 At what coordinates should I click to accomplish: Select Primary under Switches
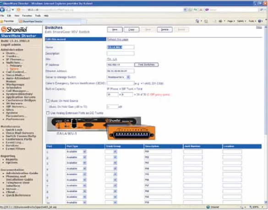pyautogui.click(x=16, y=66)
